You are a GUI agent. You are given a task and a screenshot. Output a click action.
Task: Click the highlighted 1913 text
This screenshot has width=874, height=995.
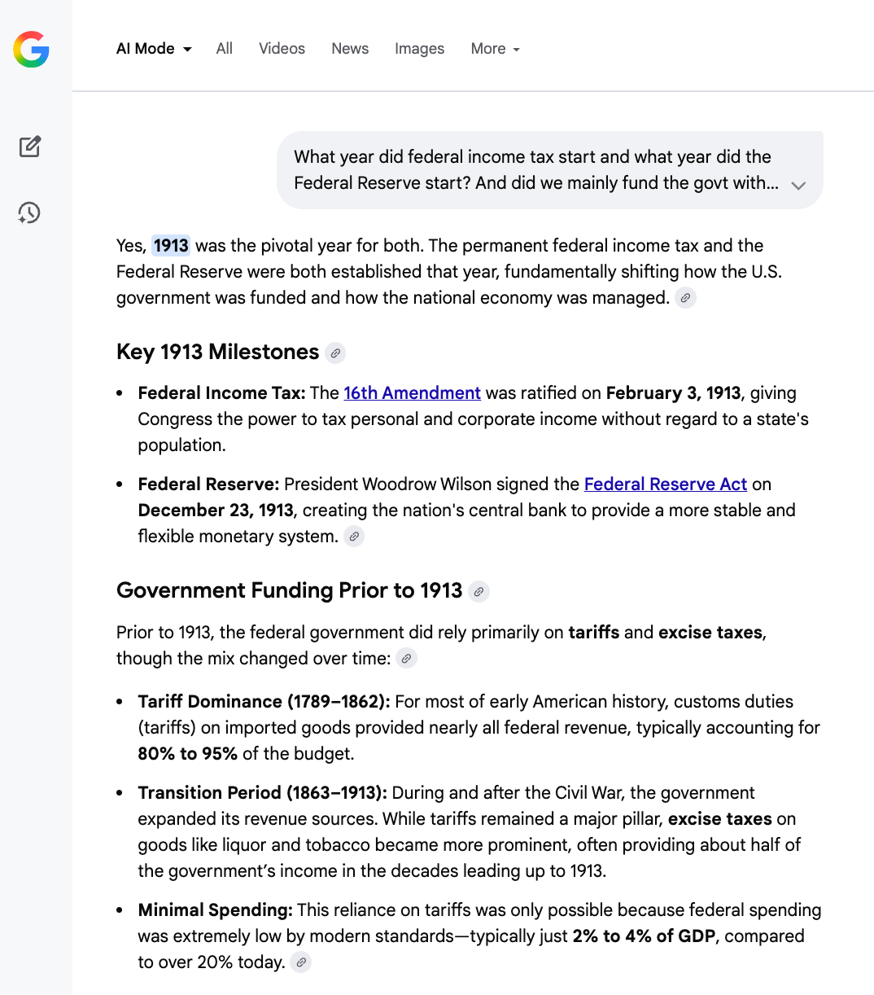click(171, 246)
